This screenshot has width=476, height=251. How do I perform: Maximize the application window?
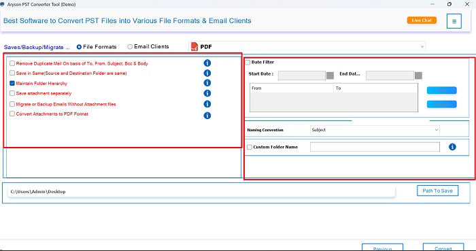click(x=449, y=4)
